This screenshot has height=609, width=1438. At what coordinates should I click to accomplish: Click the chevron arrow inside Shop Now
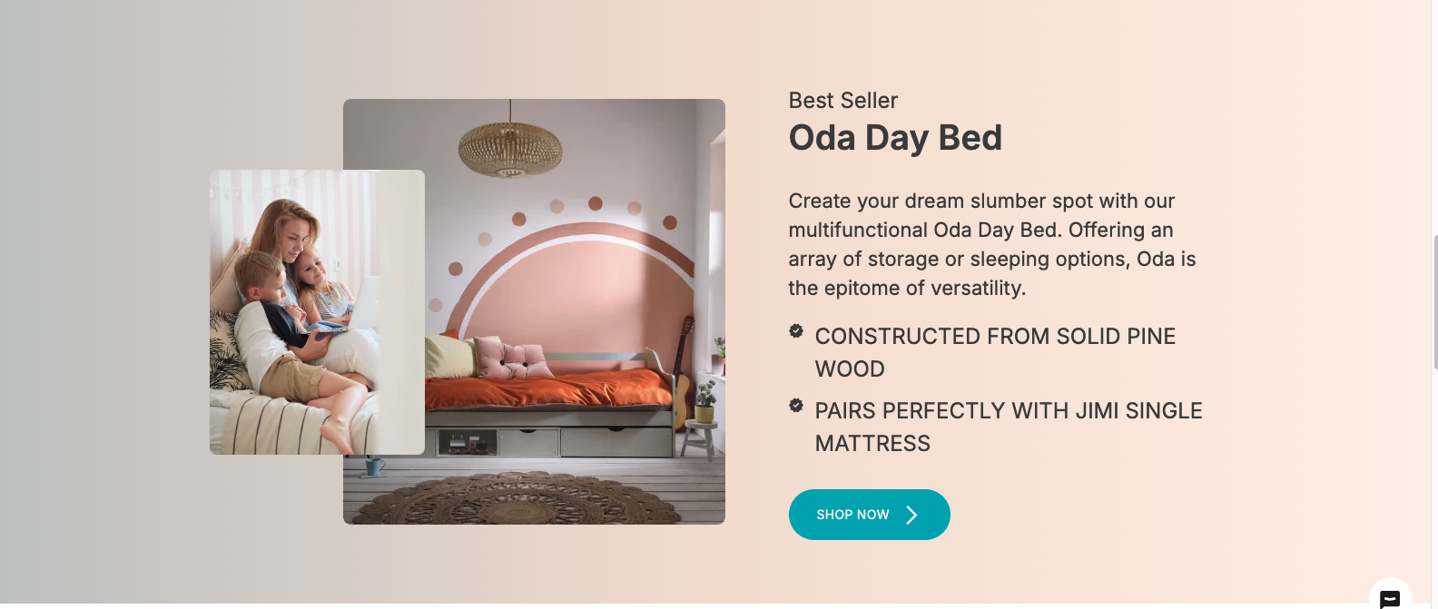point(911,515)
